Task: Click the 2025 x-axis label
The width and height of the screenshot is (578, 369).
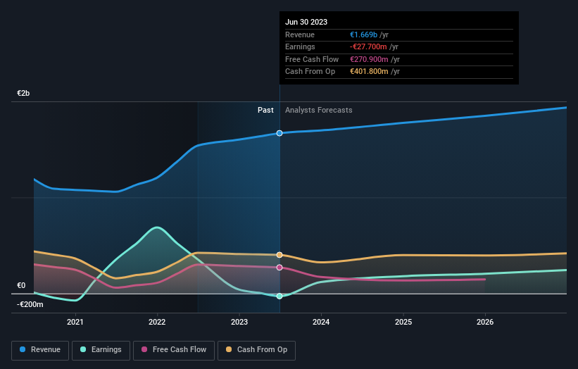Action: 403,322
